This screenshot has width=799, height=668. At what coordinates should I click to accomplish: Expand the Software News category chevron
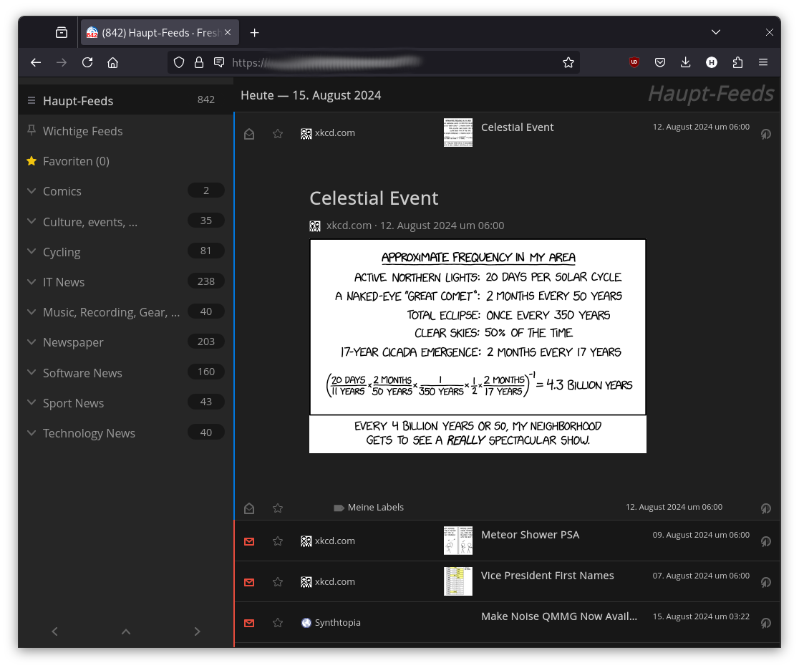tap(32, 372)
